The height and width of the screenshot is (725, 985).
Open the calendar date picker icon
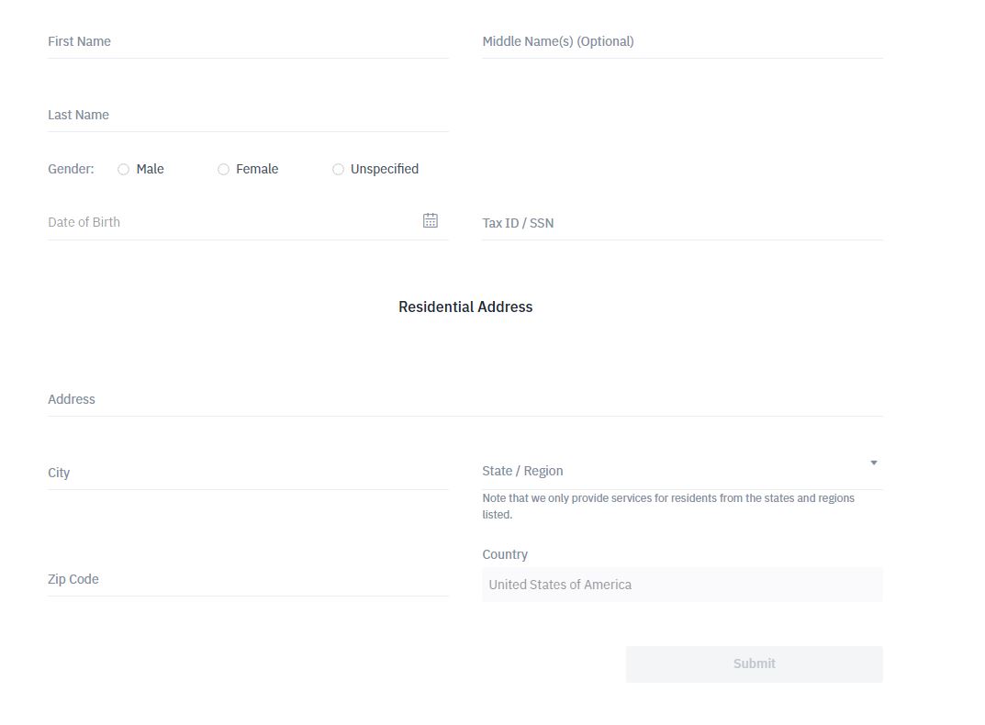[430, 220]
